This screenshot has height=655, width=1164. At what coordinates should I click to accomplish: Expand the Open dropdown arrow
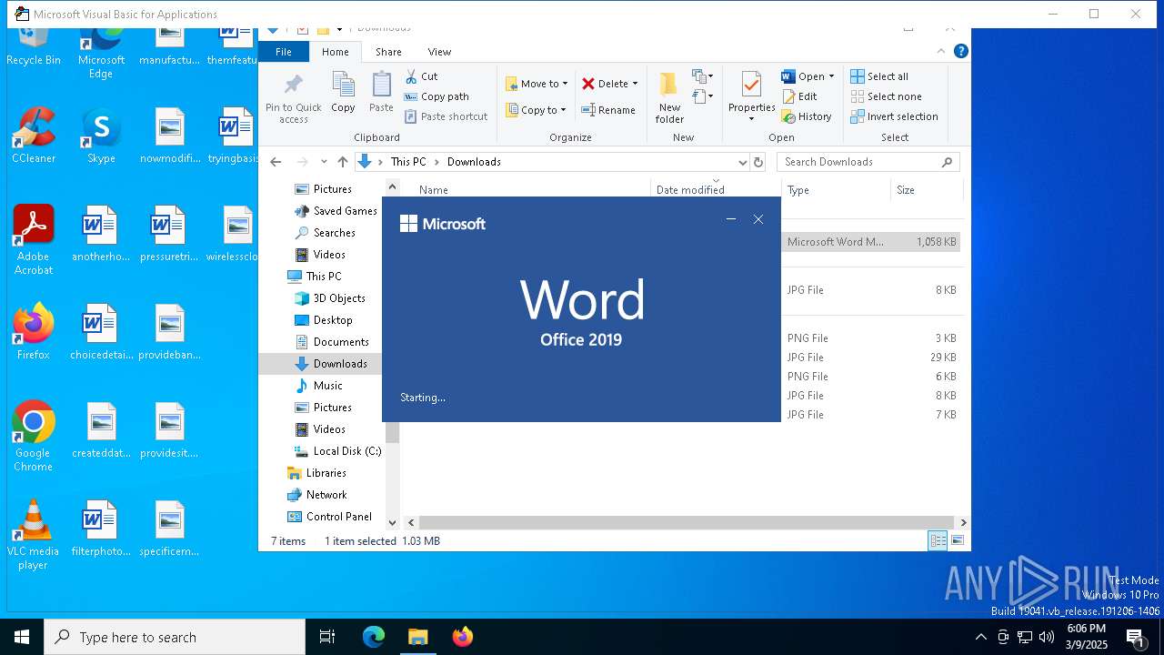coord(831,76)
